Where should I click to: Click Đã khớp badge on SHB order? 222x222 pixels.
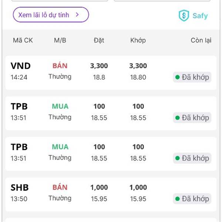click(192, 199)
